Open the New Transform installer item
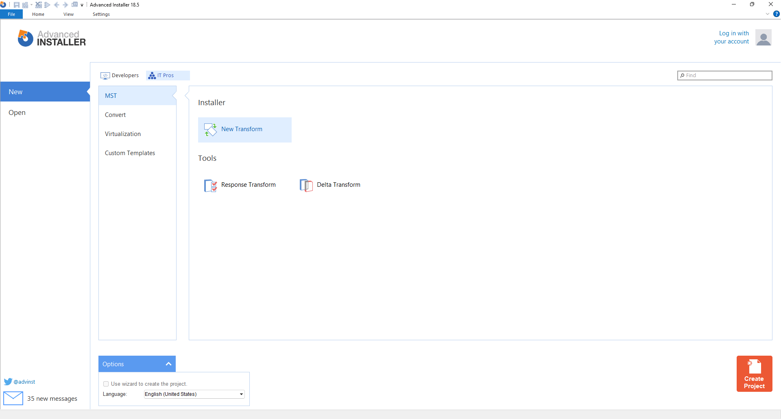This screenshot has width=781, height=419. pos(244,129)
